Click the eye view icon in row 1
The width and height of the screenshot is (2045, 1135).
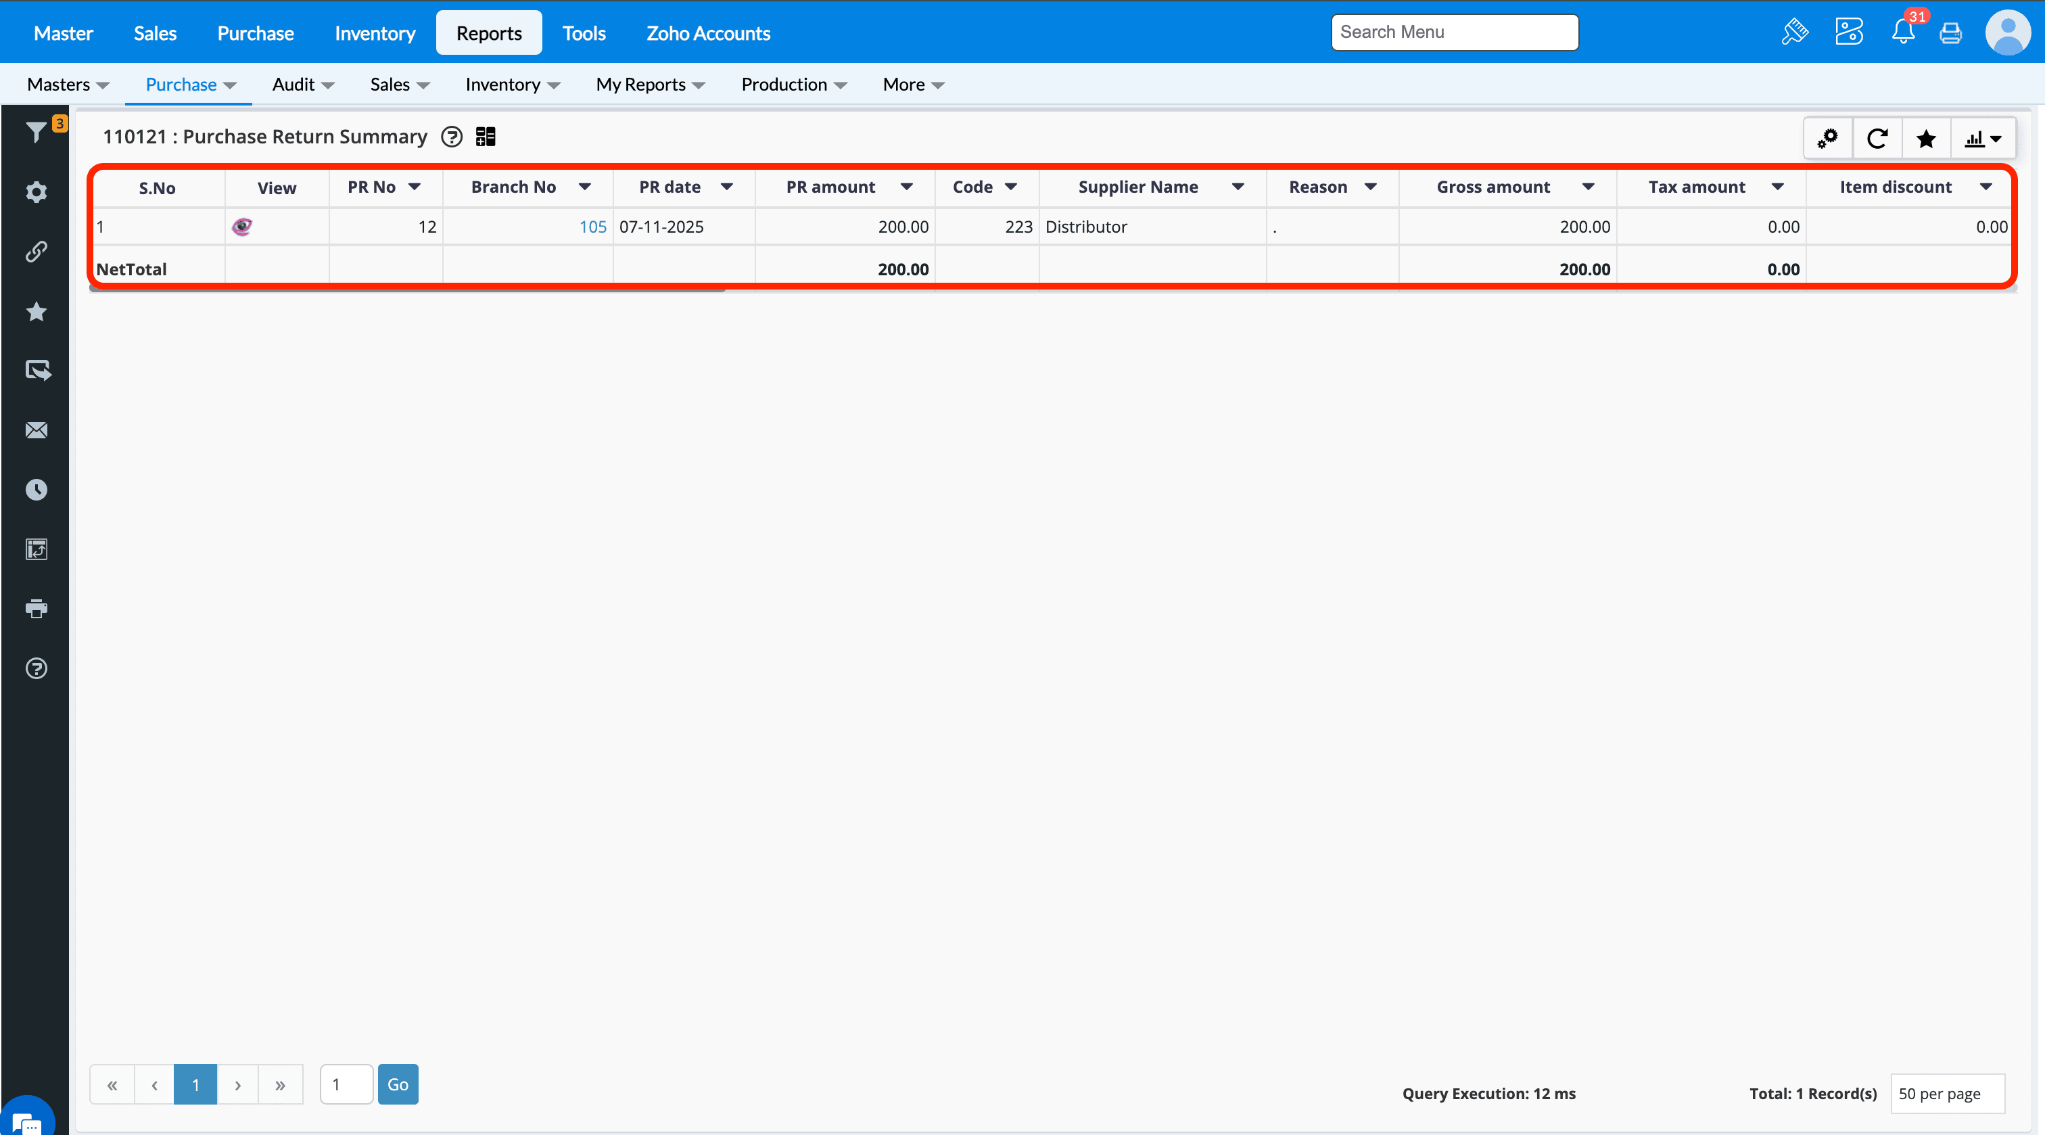(x=241, y=227)
